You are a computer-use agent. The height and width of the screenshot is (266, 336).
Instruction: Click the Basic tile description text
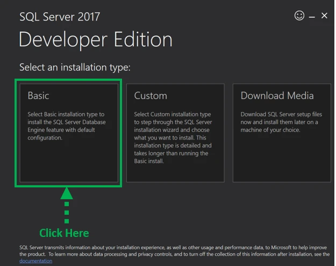click(x=66, y=126)
